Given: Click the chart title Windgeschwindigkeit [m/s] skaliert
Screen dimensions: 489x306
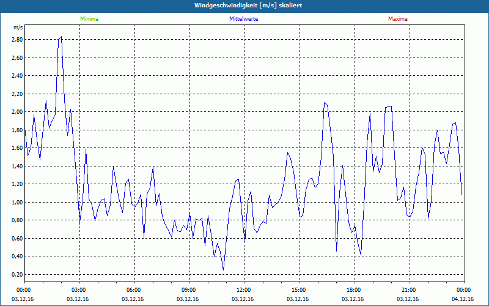Looking at the screenshot, I should coord(248,6).
